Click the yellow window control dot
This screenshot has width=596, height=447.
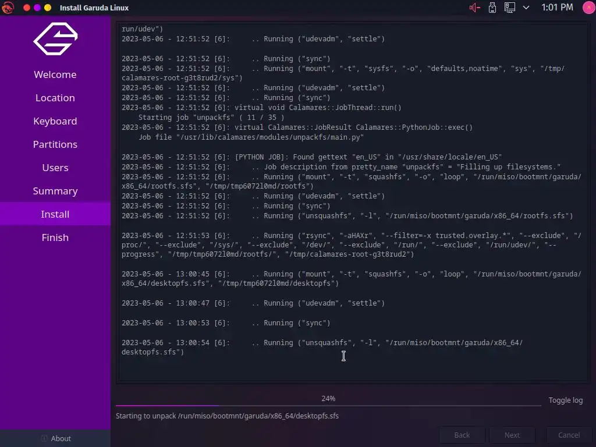(x=48, y=8)
